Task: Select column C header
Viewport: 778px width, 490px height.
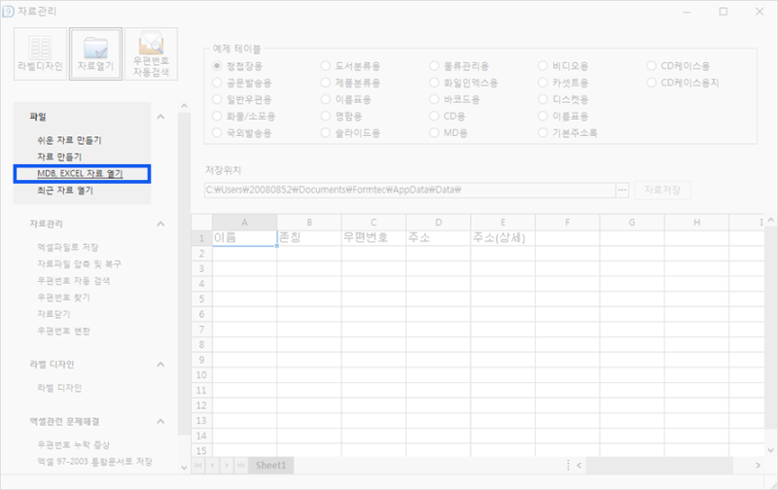Action: coord(373,223)
